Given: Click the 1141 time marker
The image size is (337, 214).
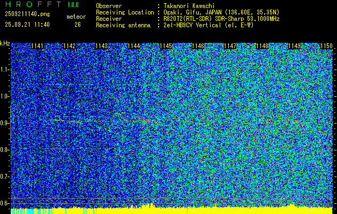Looking at the screenshot, I should coord(37,46).
